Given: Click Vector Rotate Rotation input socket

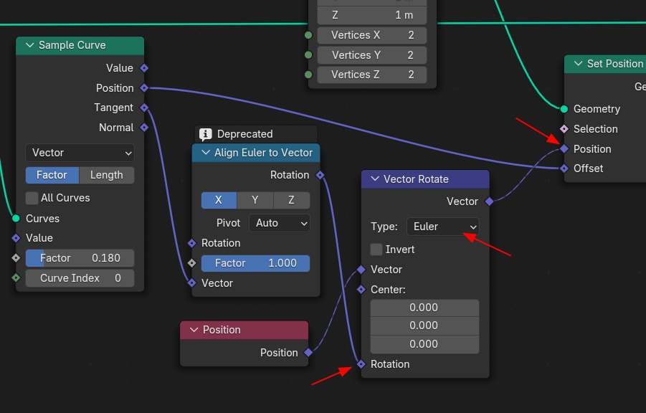Looking at the screenshot, I should [x=361, y=364].
